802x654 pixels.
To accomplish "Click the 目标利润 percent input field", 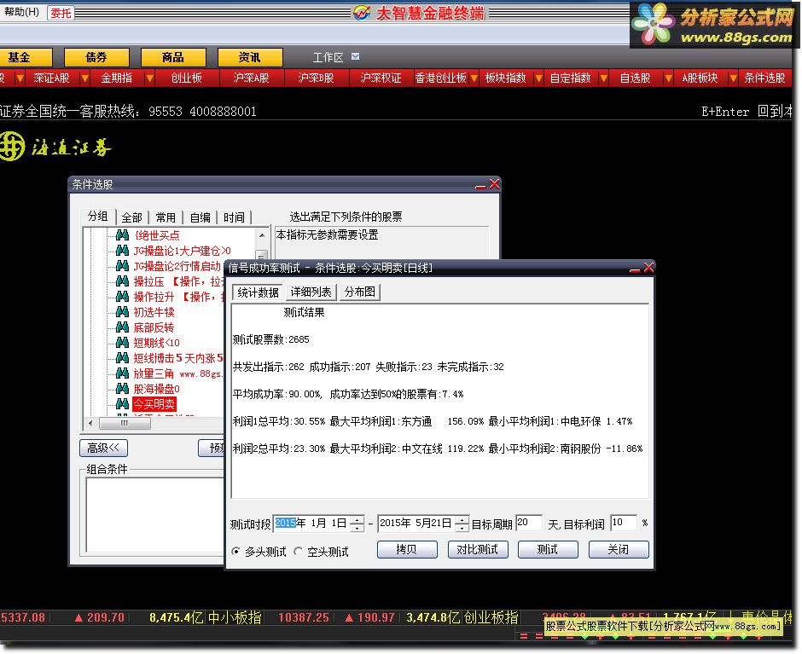I will click(x=624, y=523).
